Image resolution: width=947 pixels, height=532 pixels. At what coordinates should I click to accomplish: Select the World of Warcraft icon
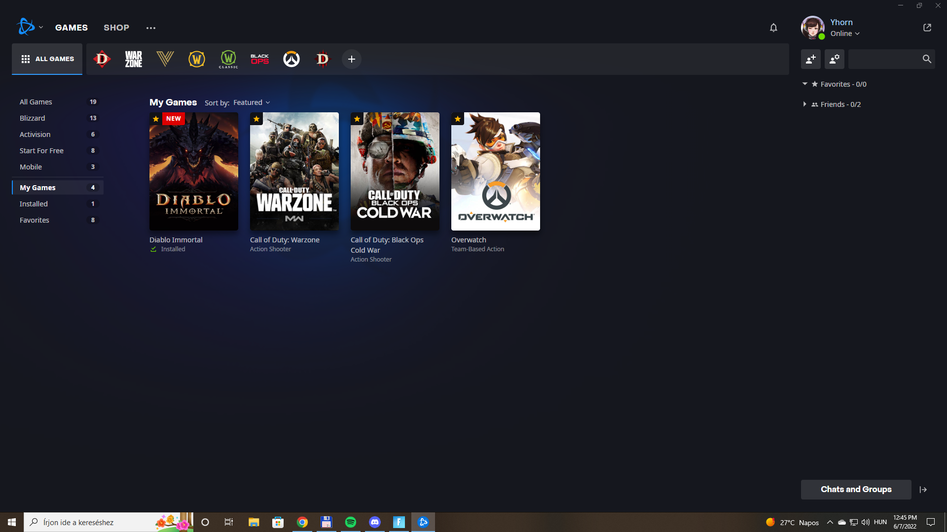(x=197, y=59)
